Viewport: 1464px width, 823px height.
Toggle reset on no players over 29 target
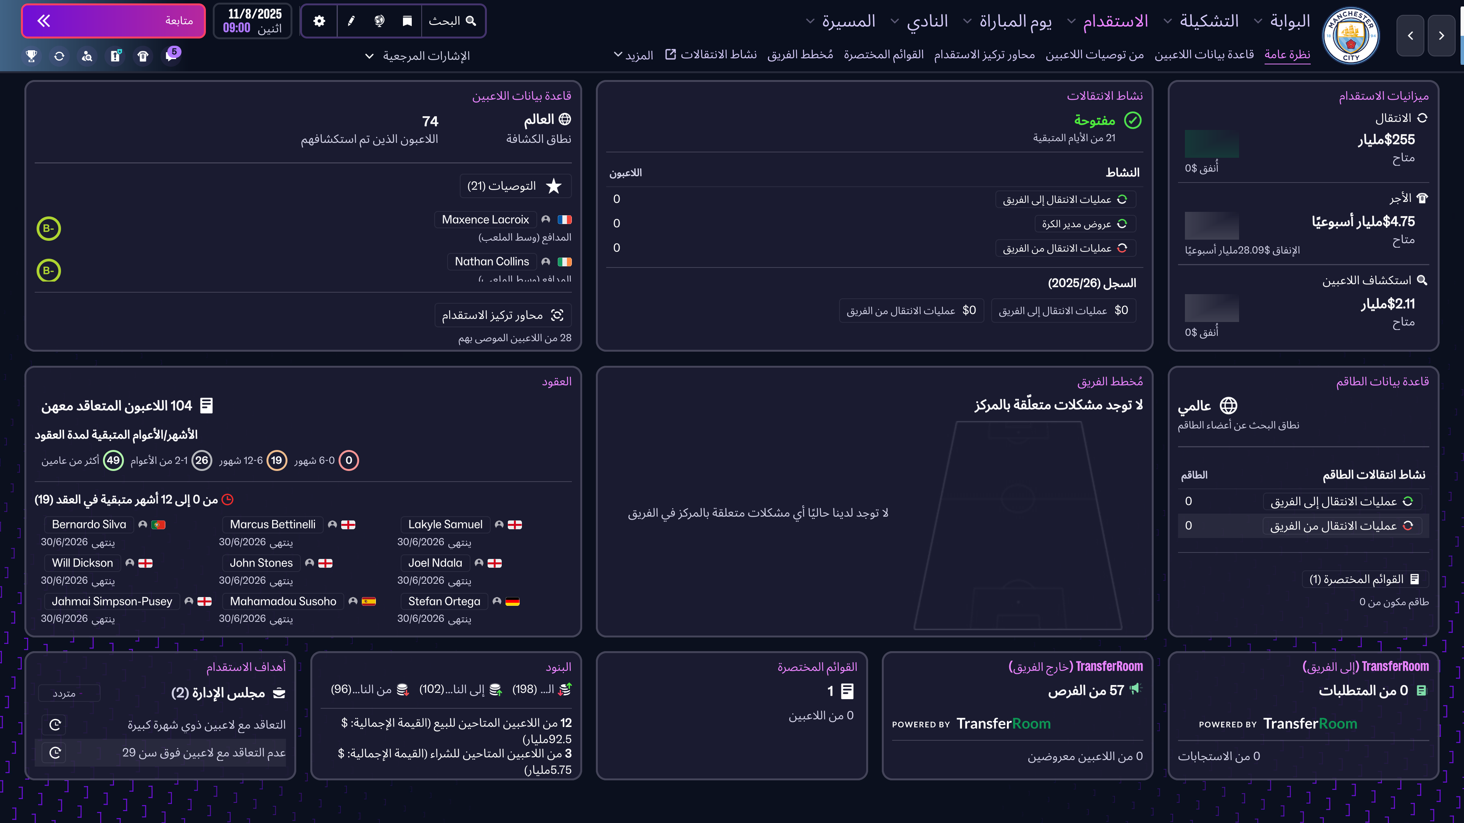(55, 753)
